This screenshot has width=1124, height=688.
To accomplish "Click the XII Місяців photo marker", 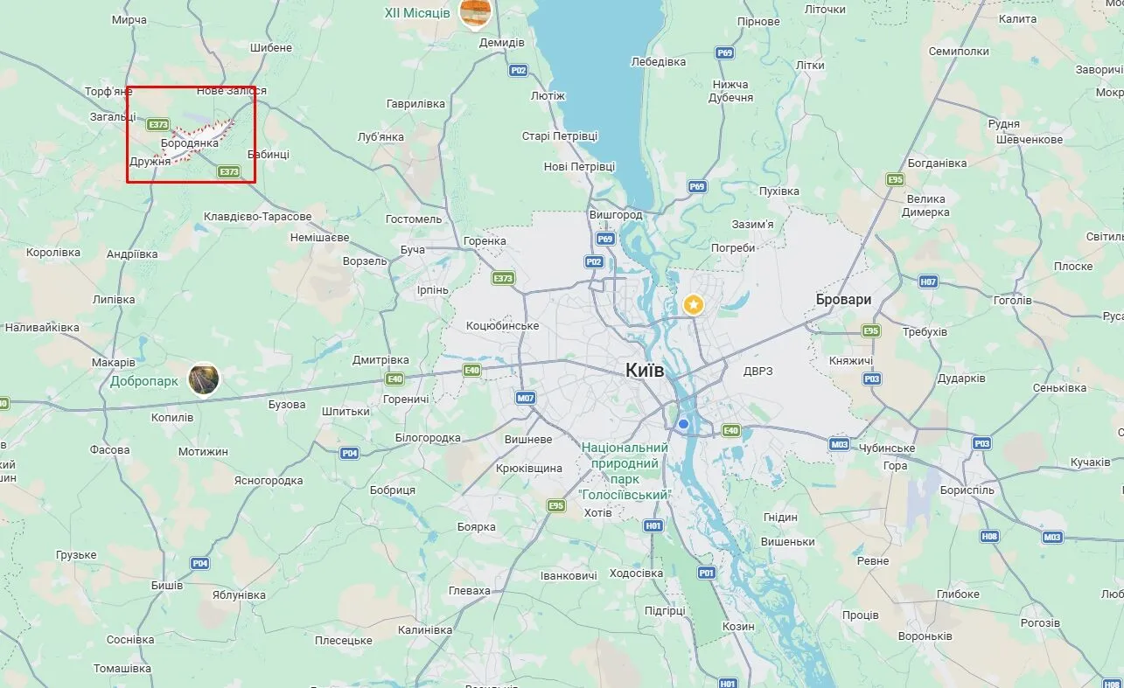I will point(476,13).
